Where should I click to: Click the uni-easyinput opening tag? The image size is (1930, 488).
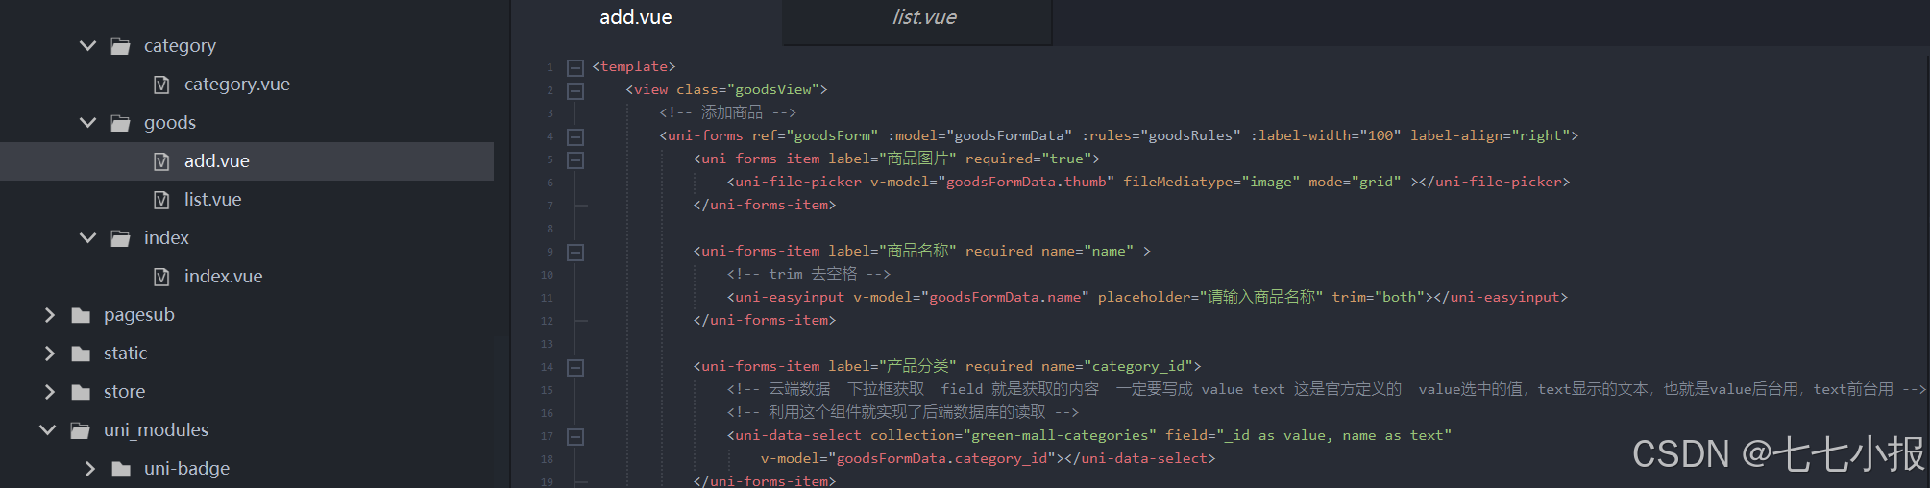(786, 297)
